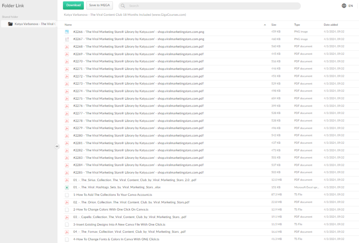The height and width of the screenshot is (243, 359).
Task: Click the PNG image icon for #2266
Action: pyautogui.click(x=67, y=32)
